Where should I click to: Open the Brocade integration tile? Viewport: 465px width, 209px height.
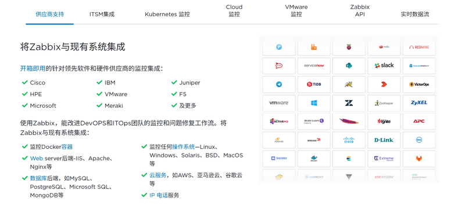pos(314,140)
